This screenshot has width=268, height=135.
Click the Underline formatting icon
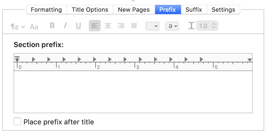[x=78, y=26]
